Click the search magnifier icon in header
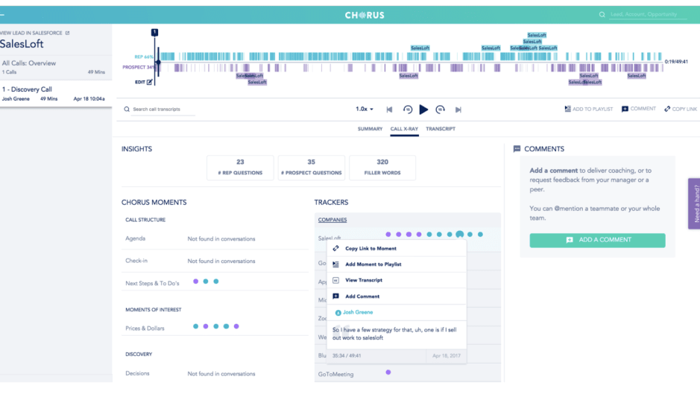The width and height of the screenshot is (700, 403). tap(602, 15)
